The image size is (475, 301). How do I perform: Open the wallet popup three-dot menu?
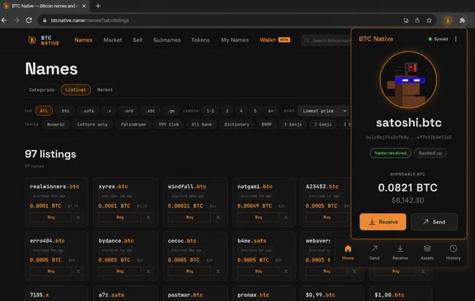point(455,39)
